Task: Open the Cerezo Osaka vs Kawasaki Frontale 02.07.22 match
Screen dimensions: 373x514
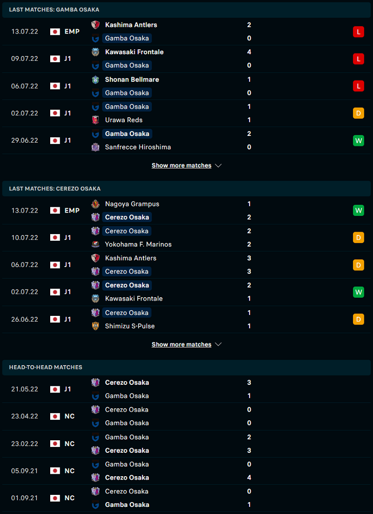Action: click(x=186, y=292)
